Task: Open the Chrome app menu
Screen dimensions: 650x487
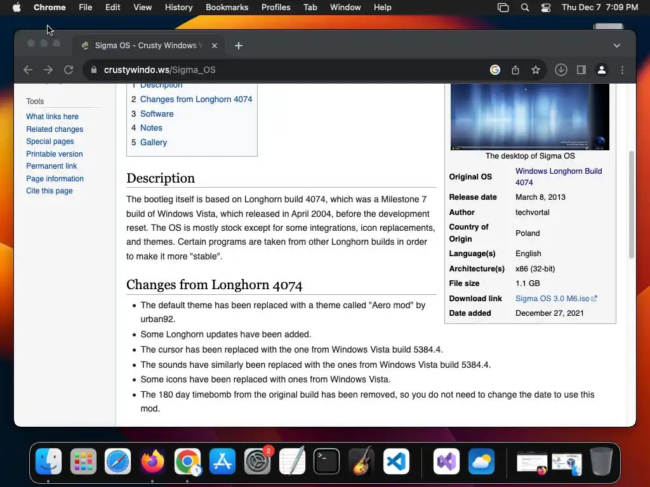Action: [50, 8]
